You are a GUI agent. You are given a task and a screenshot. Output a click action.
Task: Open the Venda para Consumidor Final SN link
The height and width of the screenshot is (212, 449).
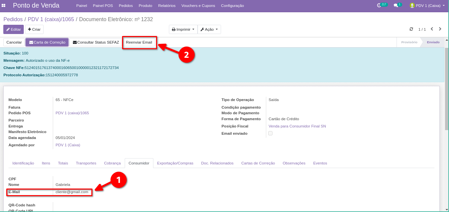pyautogui.click(x=297, y=126)
